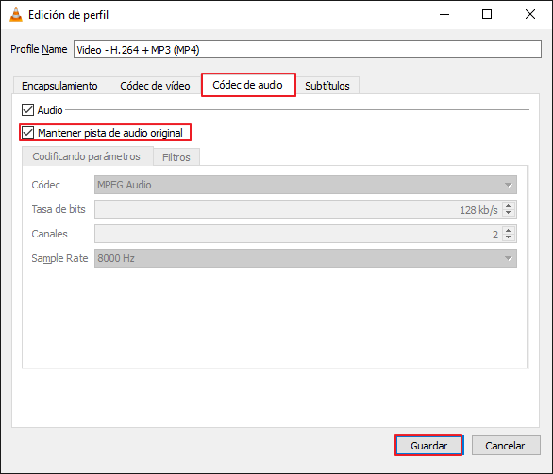The width and height of the screenshot is (553, 474).
Task: Increase Canales with the up stepper arrow
Action: coord(509,230)
